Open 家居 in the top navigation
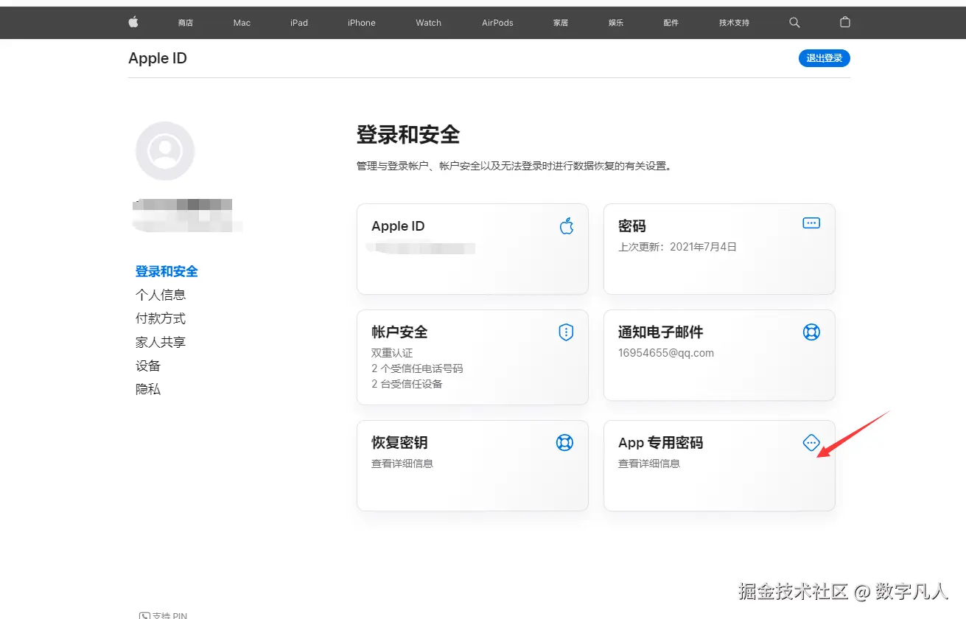The height and width of the screenshot is (619, 966). [x=561, y=23]
